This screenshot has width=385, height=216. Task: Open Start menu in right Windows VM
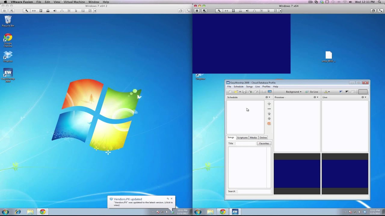[198, 212]
